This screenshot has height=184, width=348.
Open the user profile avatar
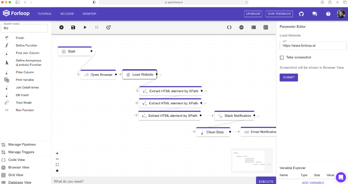click(x=341, y=14)
